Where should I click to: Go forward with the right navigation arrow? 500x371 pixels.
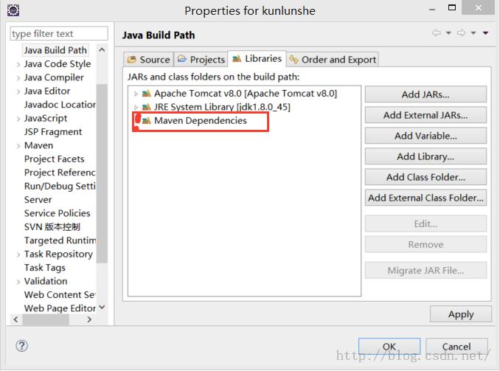click(x=461, y=32)
